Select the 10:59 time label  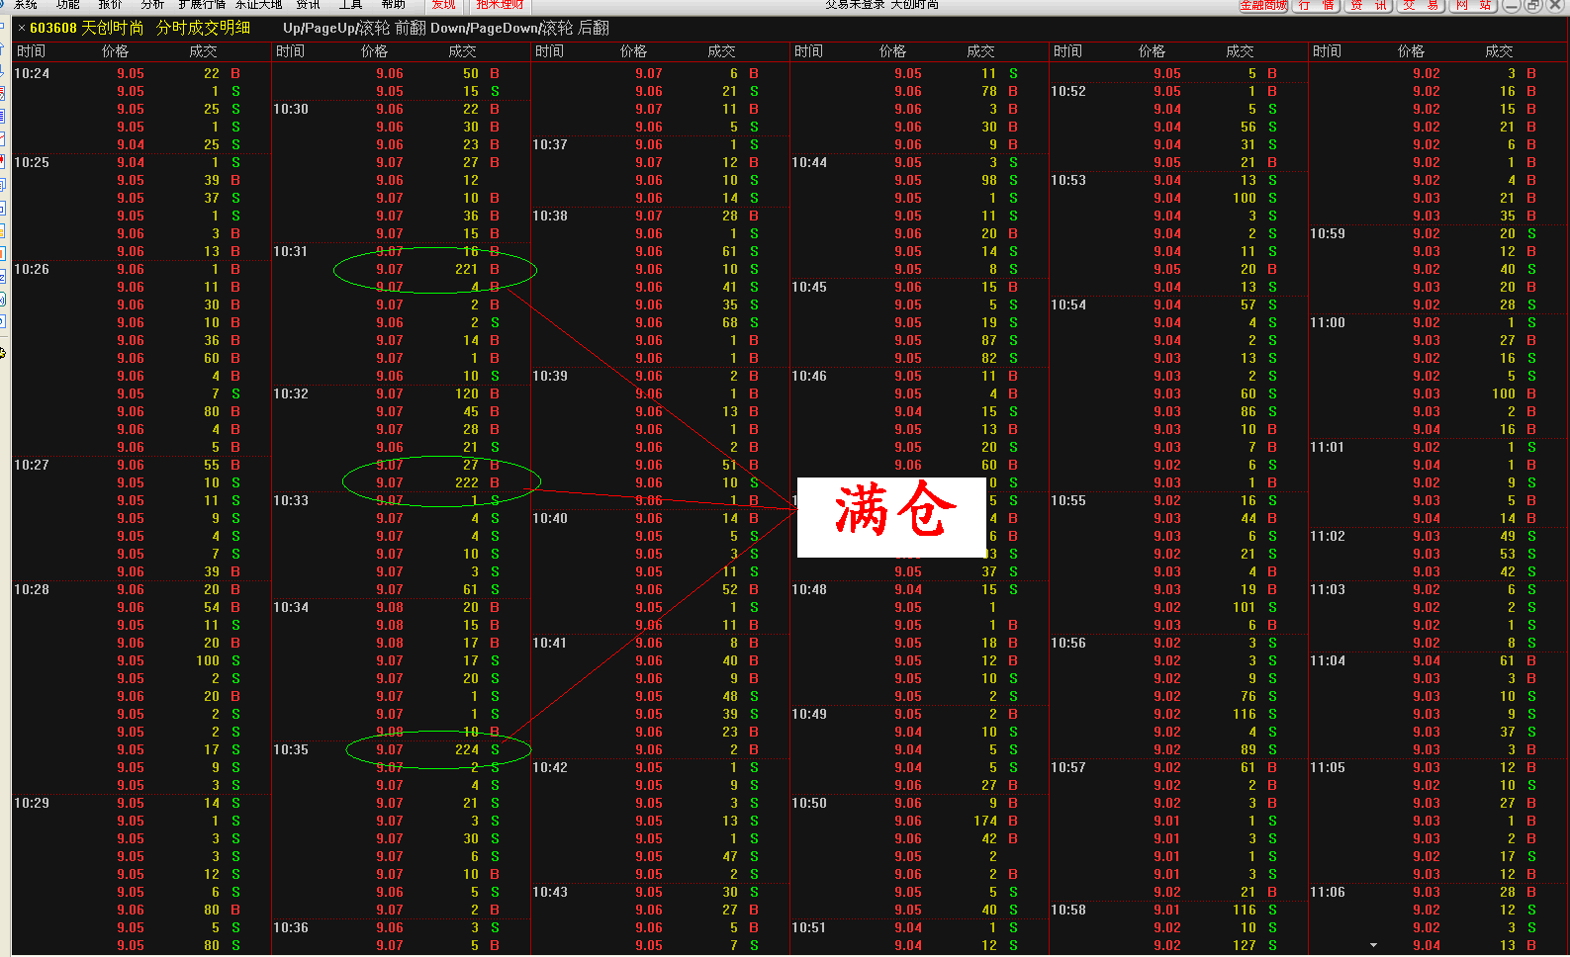pos(1328,233)
